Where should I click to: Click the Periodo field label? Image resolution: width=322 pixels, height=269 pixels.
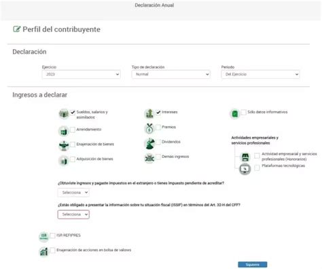(x=228, y=67)
